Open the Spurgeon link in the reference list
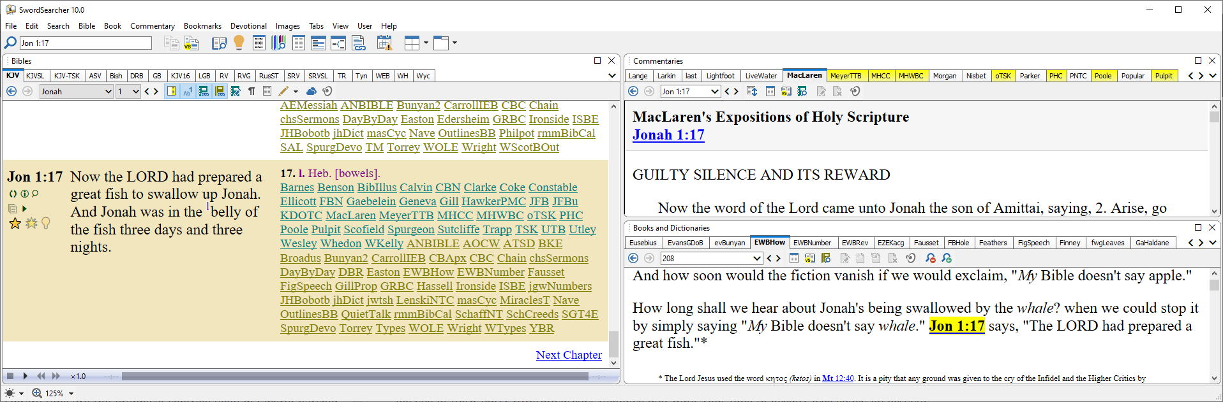1223x402 pixels. [410, 229]
